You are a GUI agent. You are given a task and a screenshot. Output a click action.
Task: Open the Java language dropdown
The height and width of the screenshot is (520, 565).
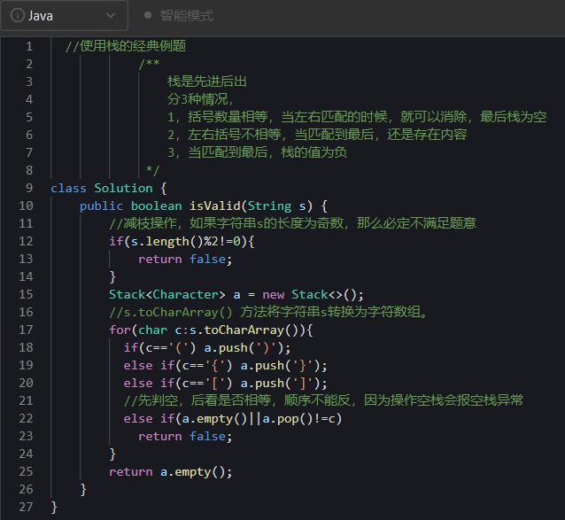pos(64,15)
